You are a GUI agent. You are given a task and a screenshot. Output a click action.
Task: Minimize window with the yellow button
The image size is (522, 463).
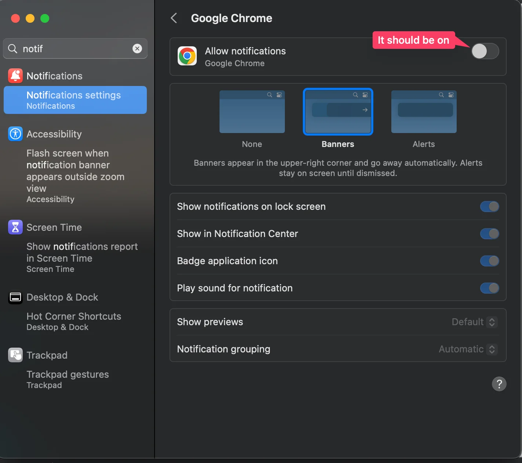coord(30,18)
